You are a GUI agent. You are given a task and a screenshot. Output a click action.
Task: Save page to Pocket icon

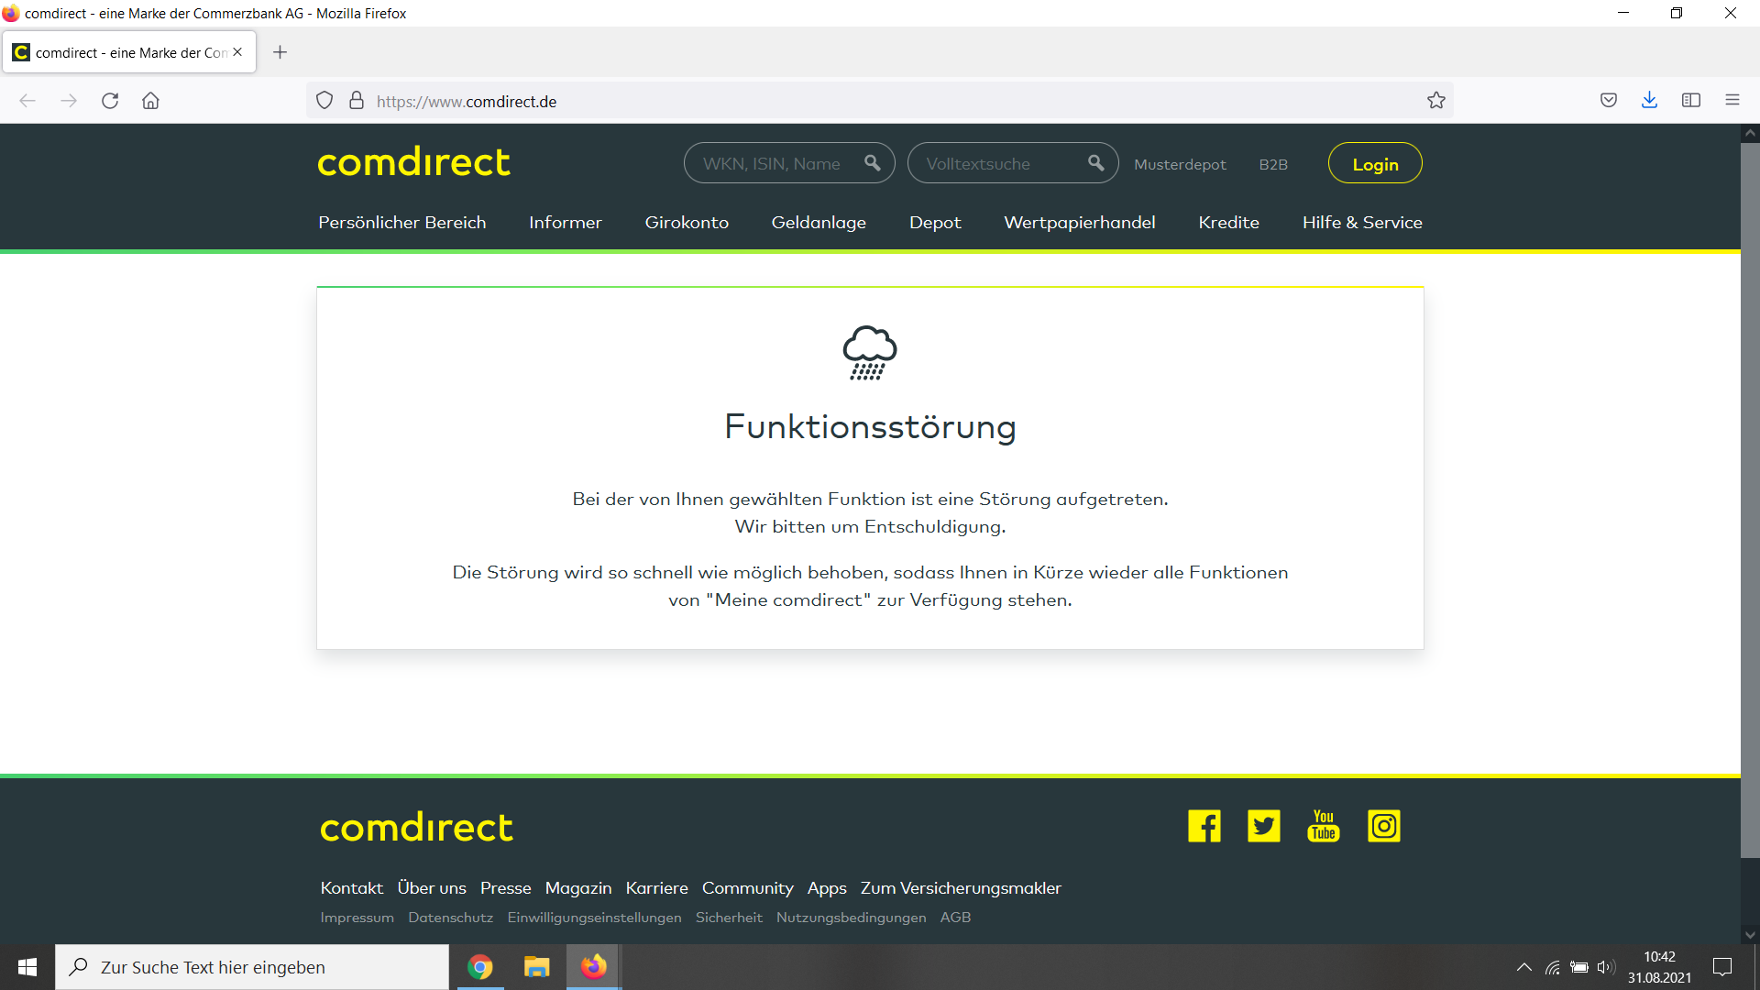(x=1608, y=101)
